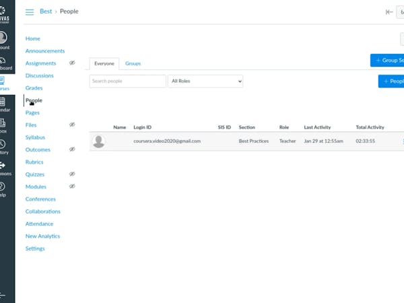The height and width of the screenshot is (303, 404).
Task: Click hidden-eye icon next to Modules
Action: (x=72, y=186)
